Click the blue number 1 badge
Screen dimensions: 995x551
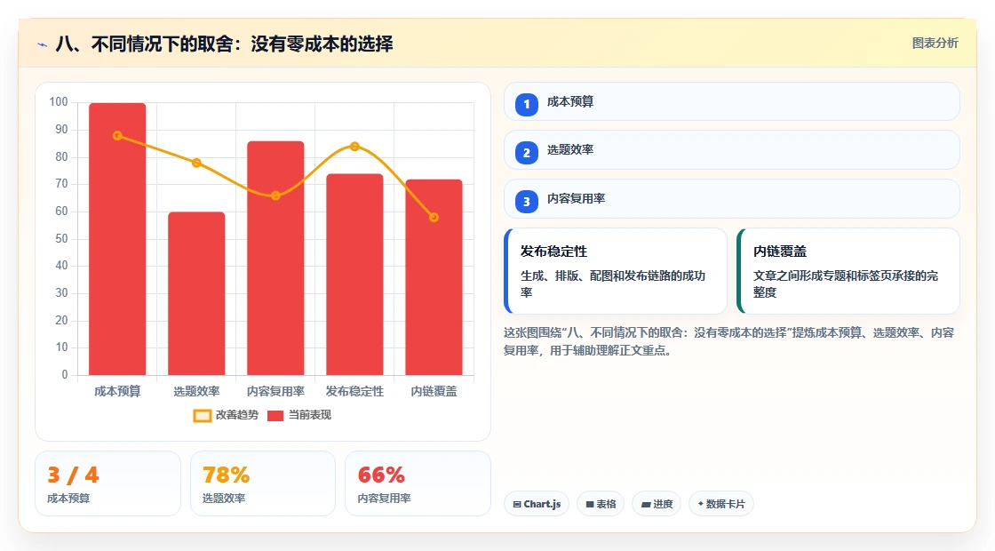(527, 105)
